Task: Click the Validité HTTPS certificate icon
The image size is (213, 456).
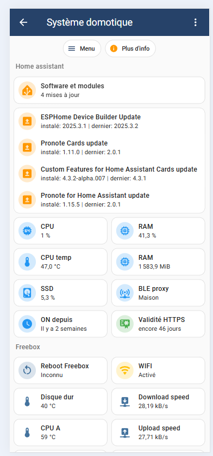Action: [x=125, y=324]
